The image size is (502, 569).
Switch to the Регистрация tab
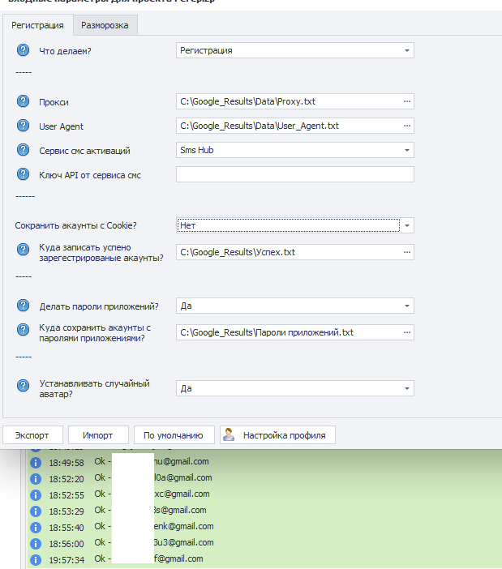(38, 25)
